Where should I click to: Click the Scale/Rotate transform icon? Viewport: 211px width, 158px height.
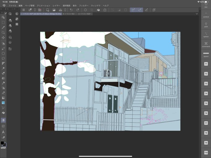[105, 10]
